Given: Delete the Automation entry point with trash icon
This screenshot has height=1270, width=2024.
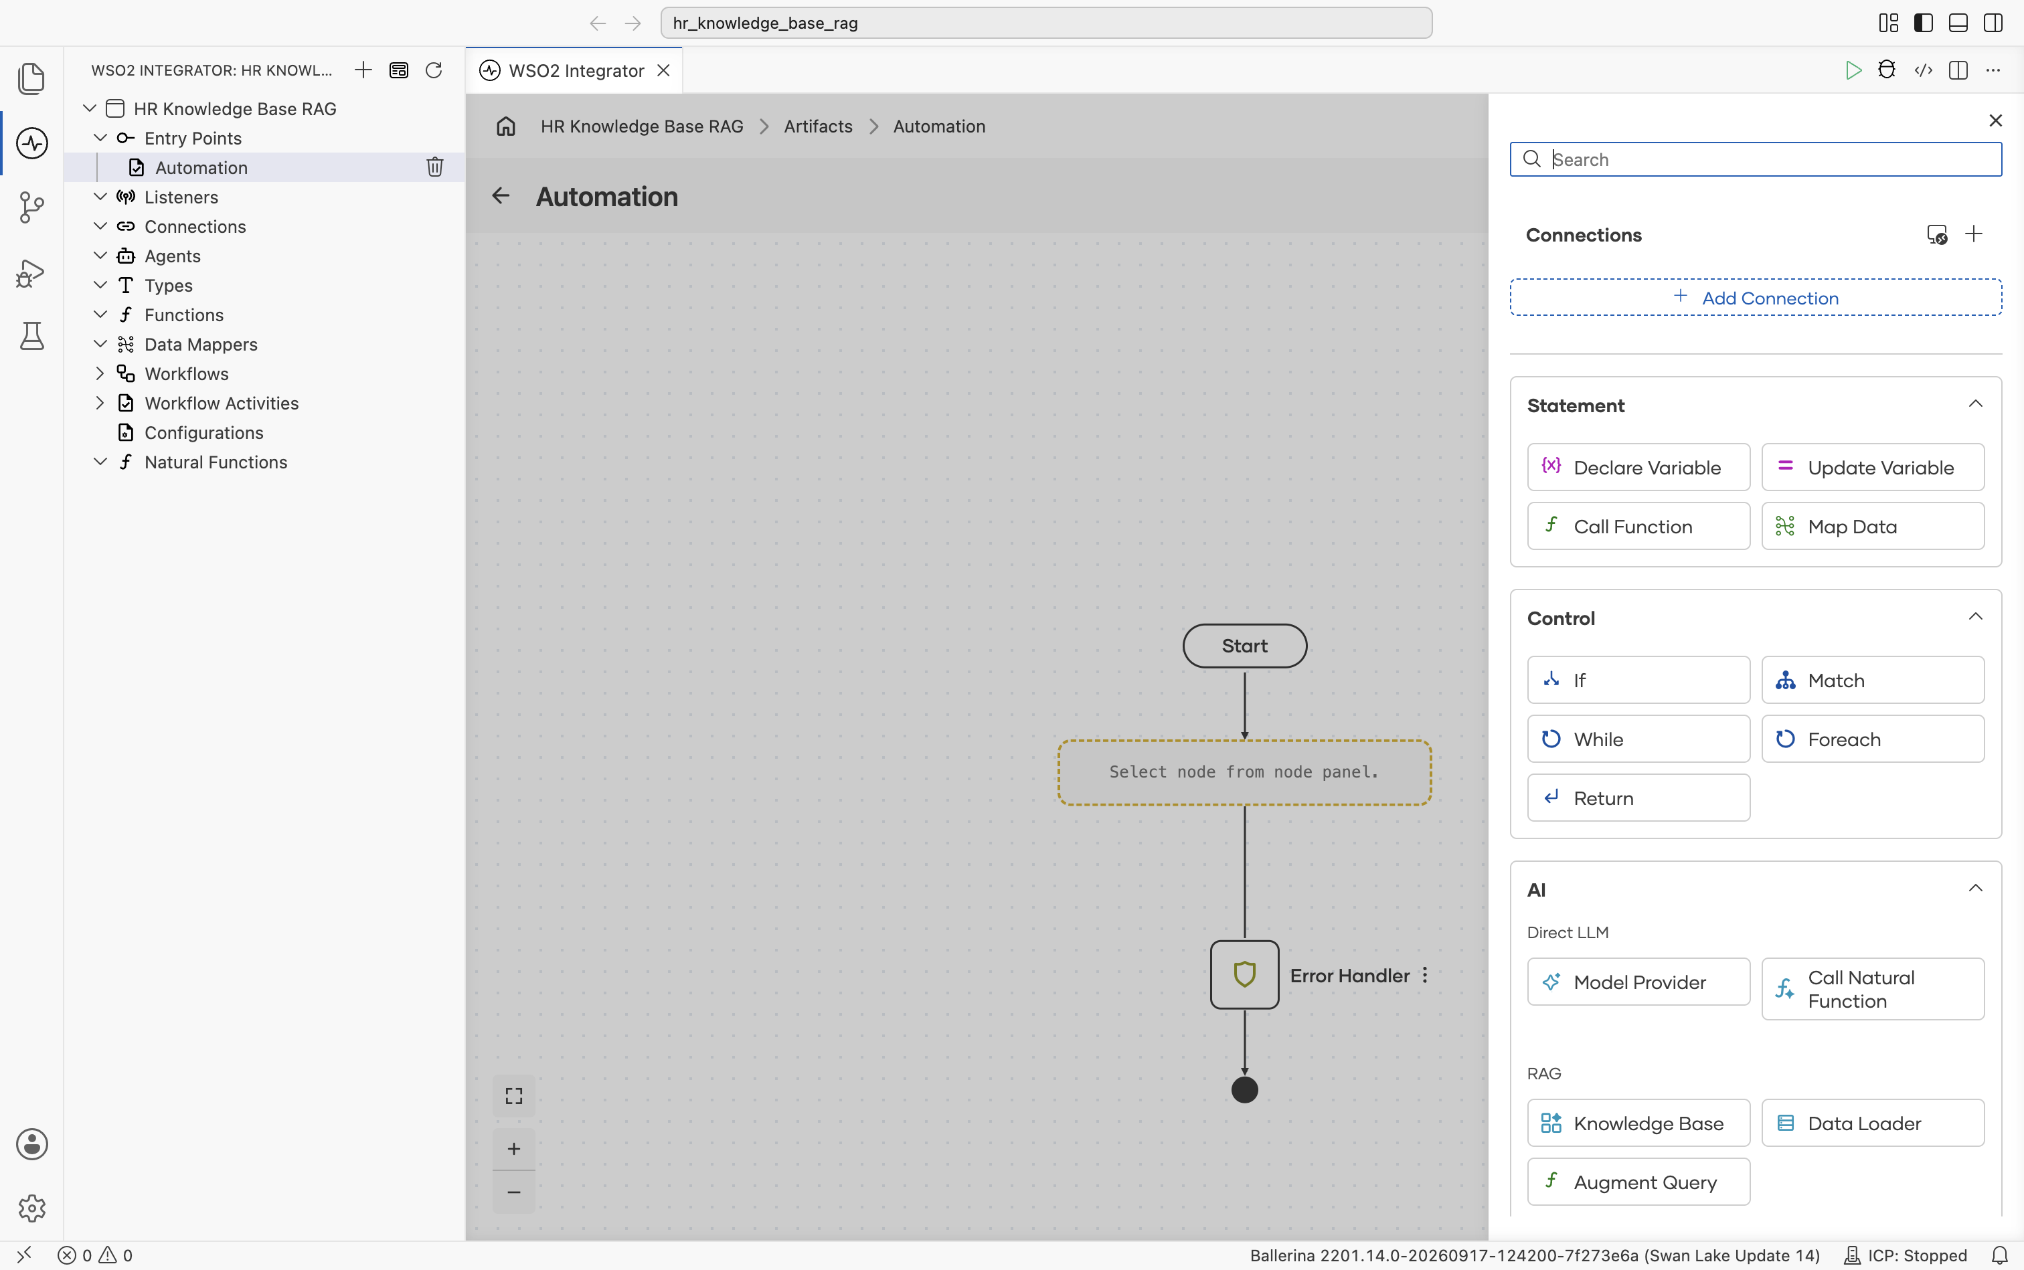Looking at the screenshot, I should pos(434,167).
